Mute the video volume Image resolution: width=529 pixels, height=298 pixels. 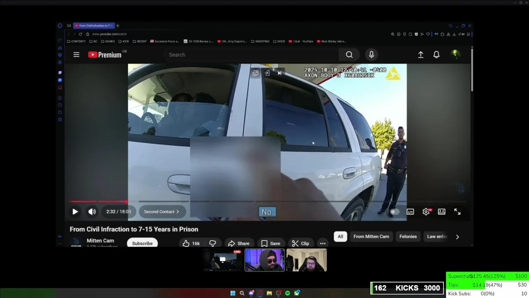coord(92,211)
